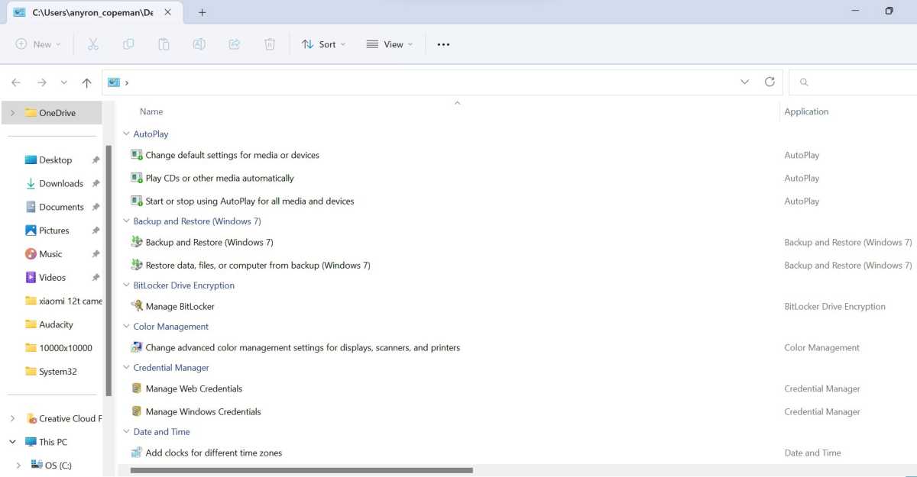
Task: Go back with the left arrow
Action: pos(16,82)
